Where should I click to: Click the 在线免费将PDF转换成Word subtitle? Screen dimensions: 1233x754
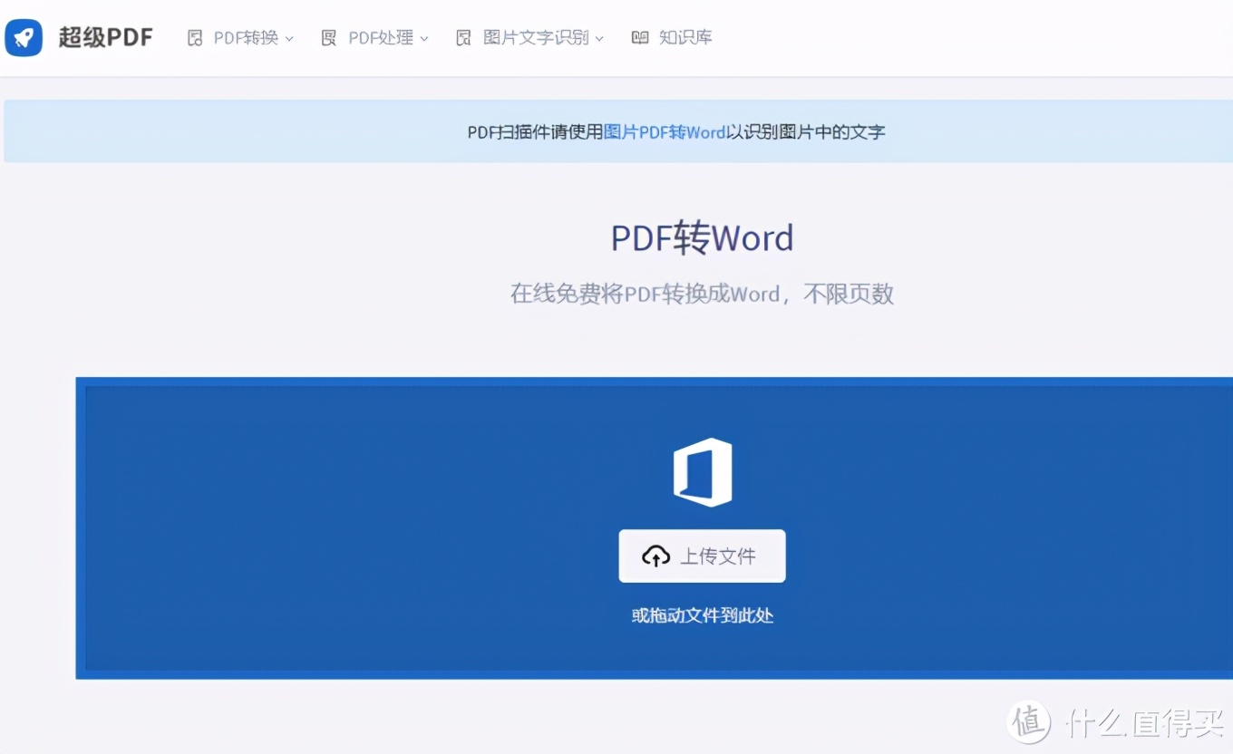click(701, 293)
